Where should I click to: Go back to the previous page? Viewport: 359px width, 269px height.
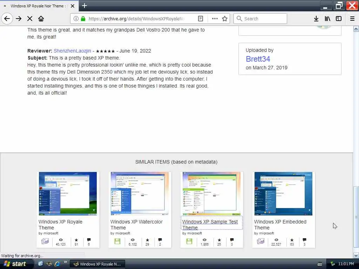pyautogui.click(x=7, y=19)
